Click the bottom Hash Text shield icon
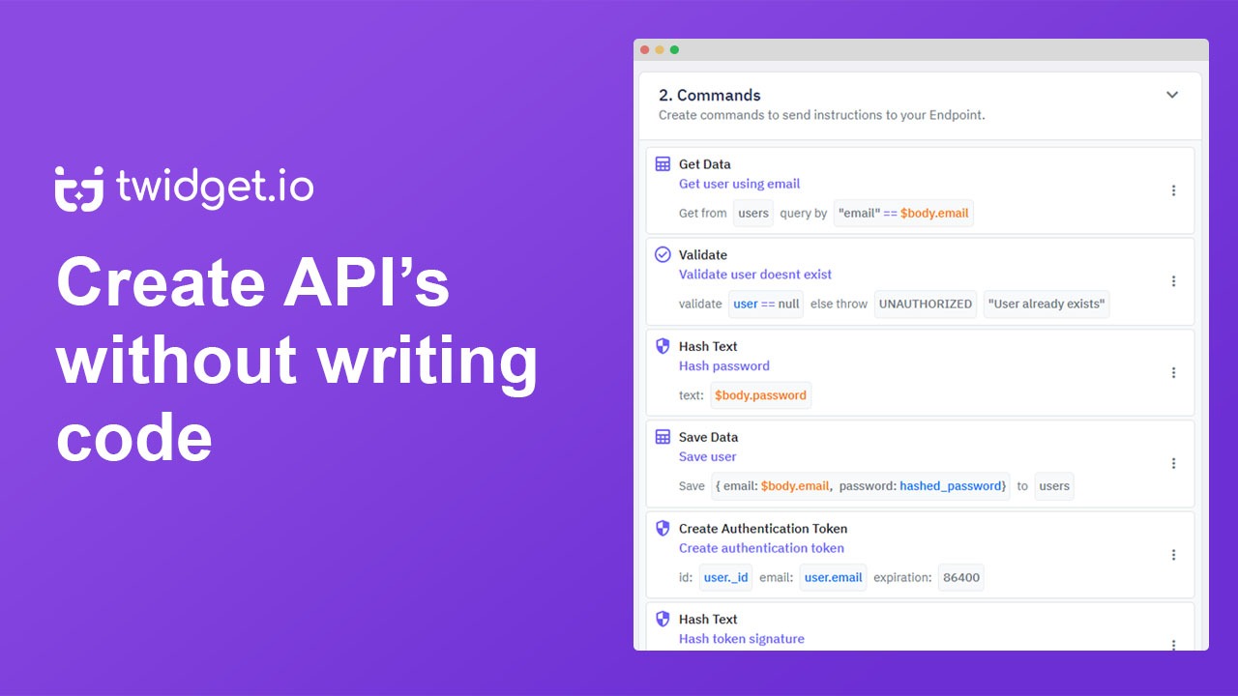 (x=663, y=619)
